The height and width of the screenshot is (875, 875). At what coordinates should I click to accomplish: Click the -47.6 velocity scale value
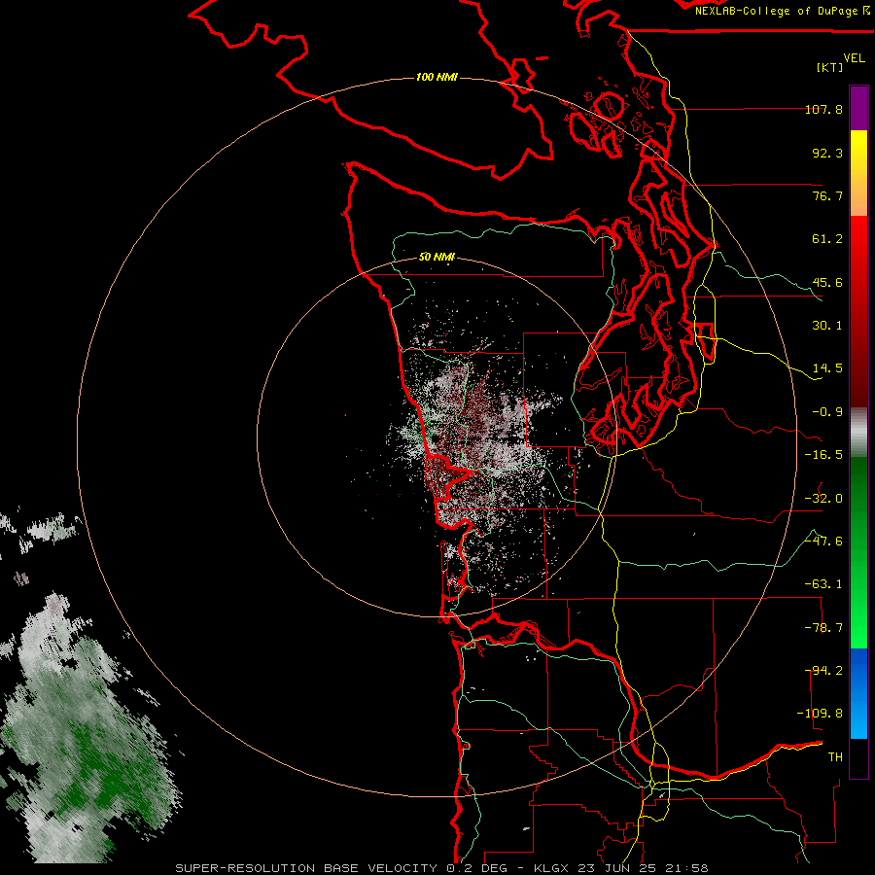[x=823, y=542]
